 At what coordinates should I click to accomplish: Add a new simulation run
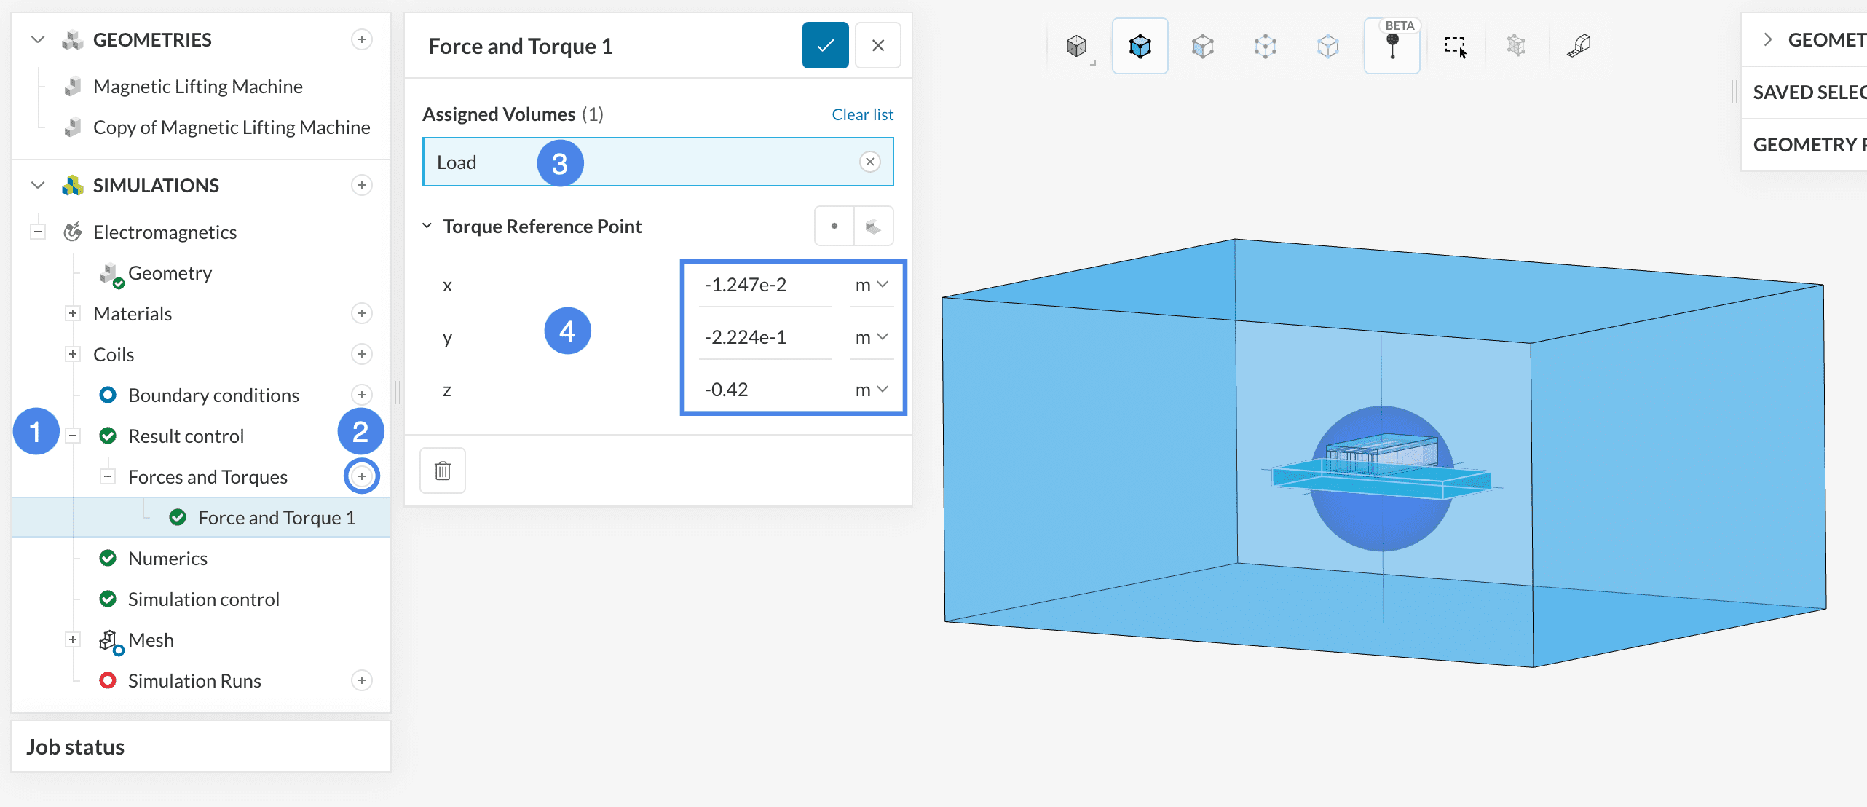click(362, 680)
